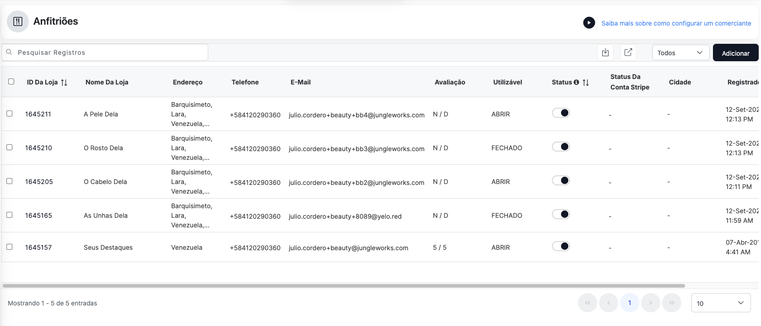This screenshot has height=326, width=761.
Task: Sort by ID Da Loja arrows
Action: (64, 83)
